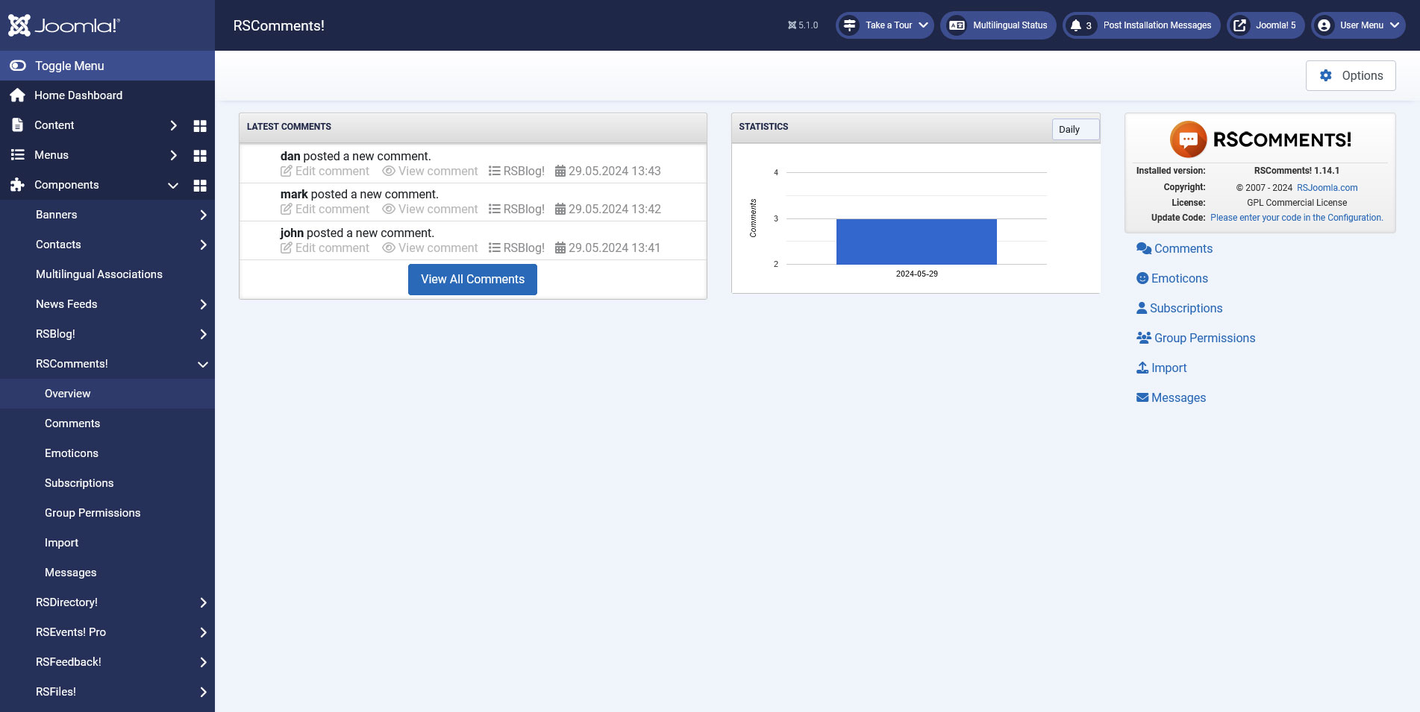
Task: View dan's comment
Action: coord(430,171)
